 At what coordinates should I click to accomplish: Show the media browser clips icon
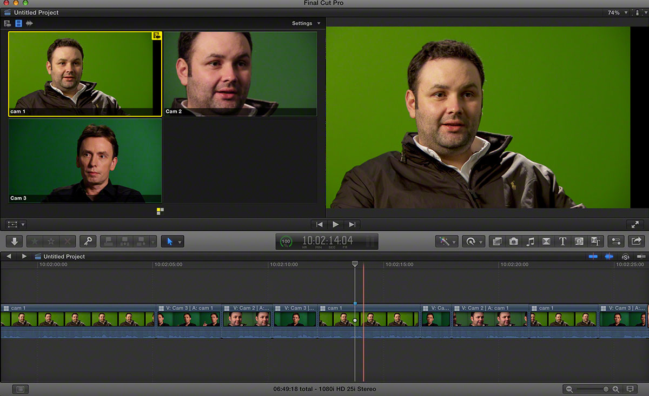(x=497, y=241)
